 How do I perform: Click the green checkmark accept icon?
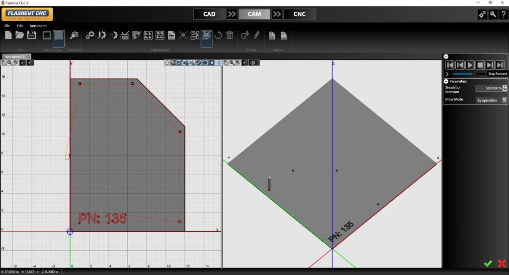tap(488, 264)
